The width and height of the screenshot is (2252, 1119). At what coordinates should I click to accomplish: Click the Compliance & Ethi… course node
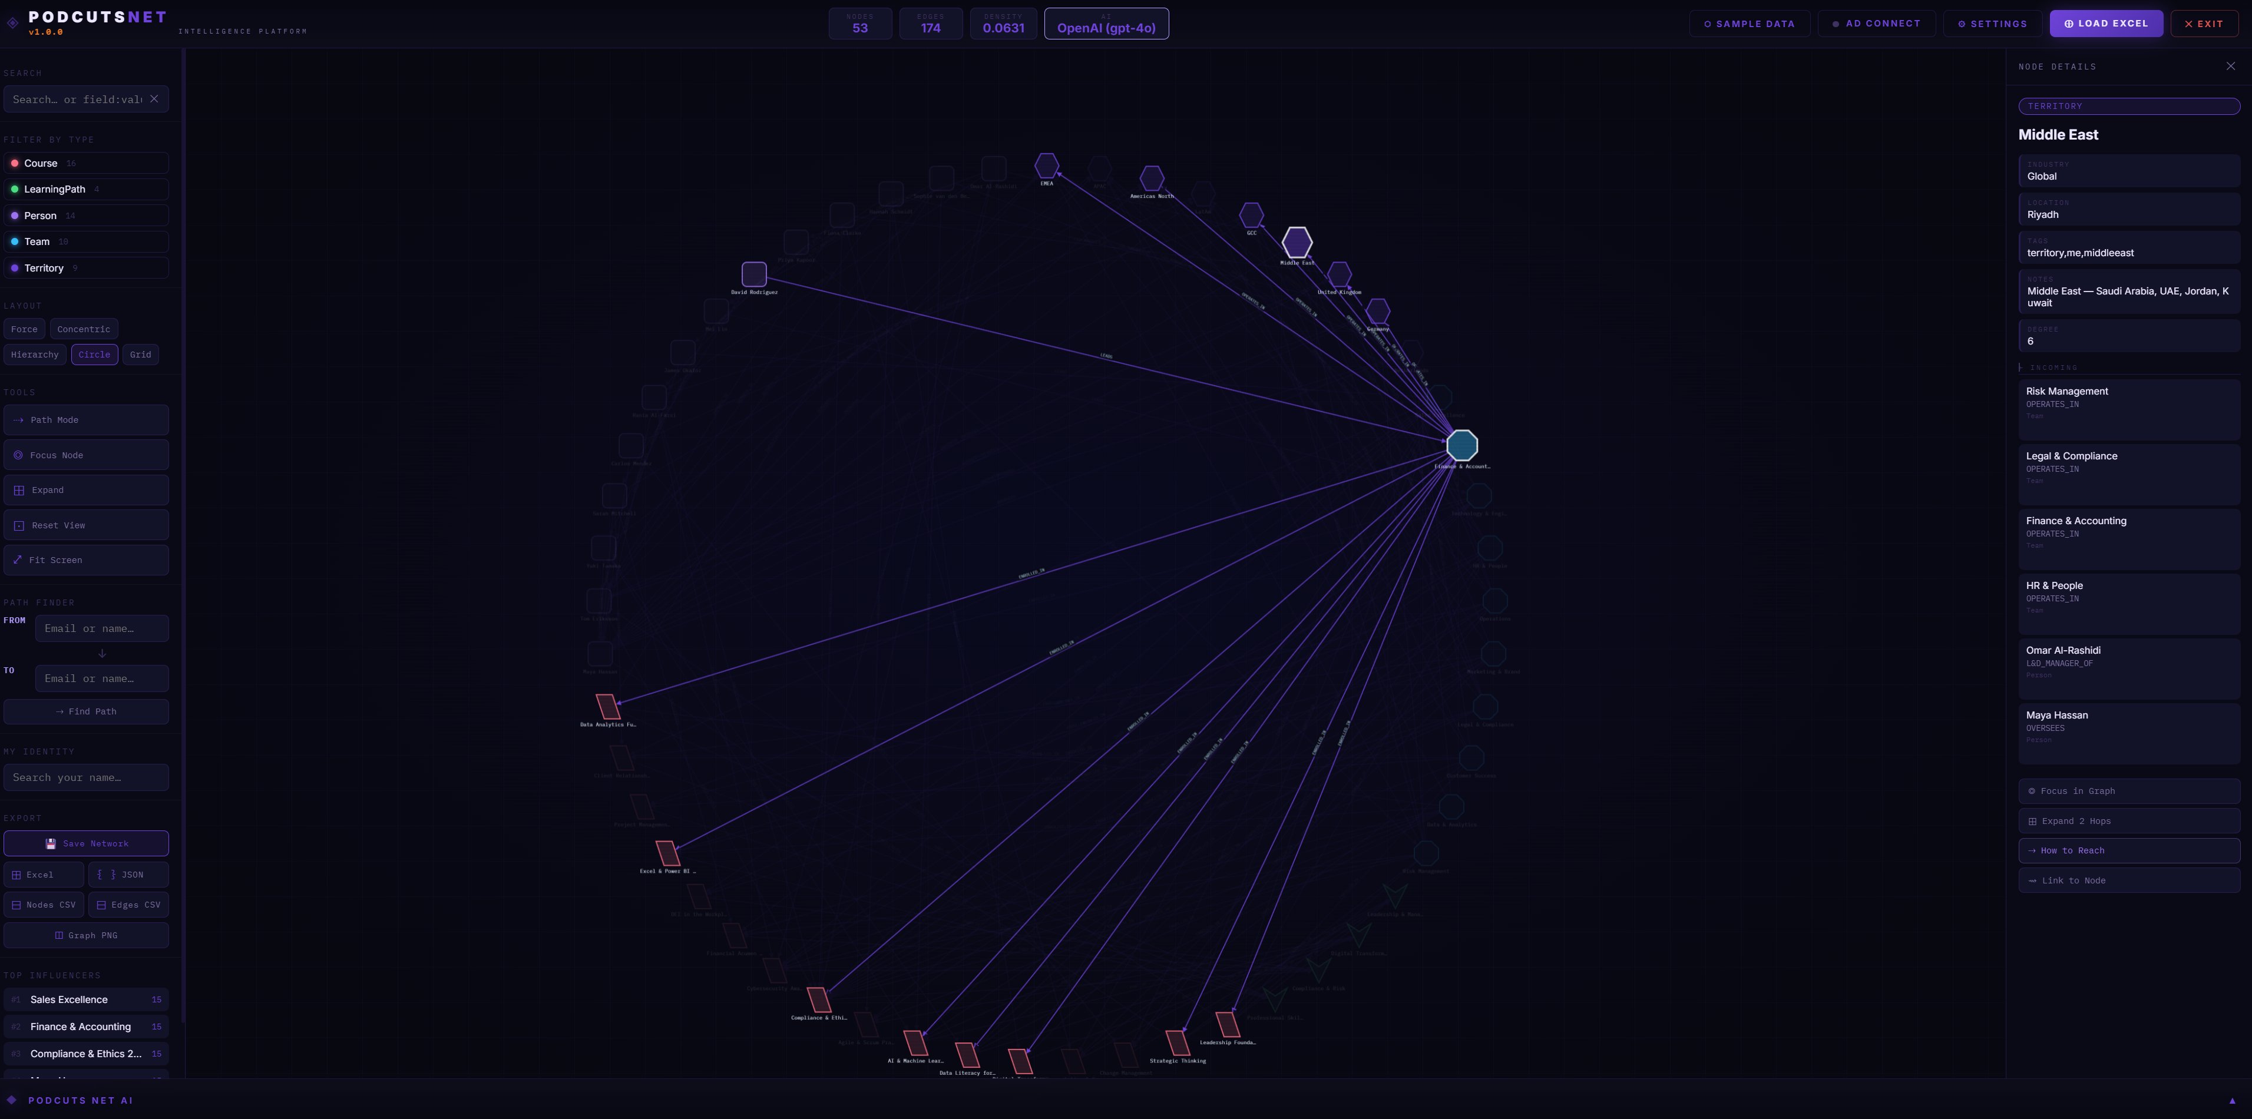coord(818,1000)
